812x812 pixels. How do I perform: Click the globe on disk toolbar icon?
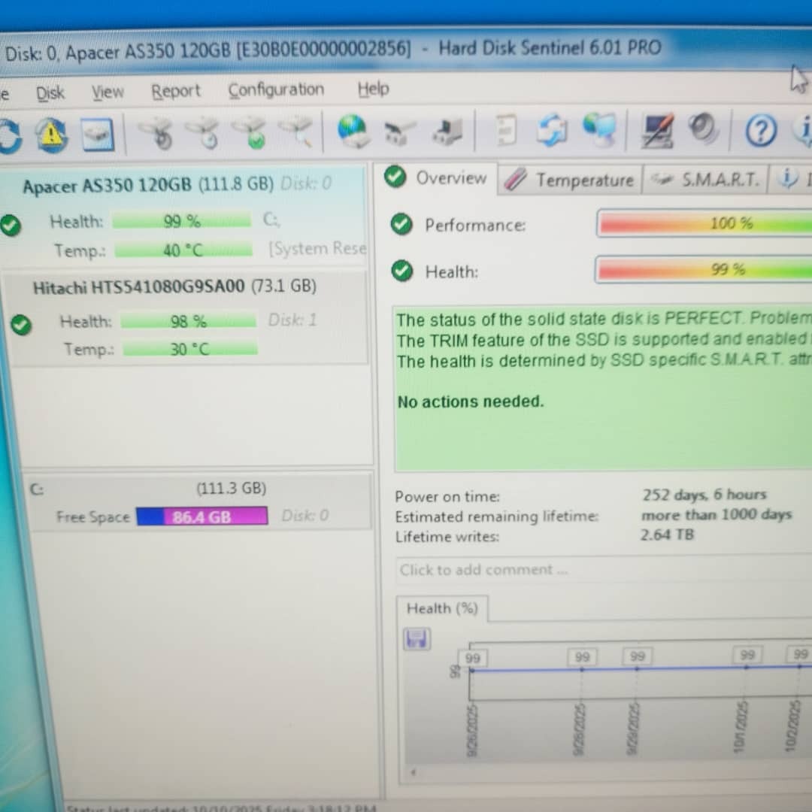click(352, 131)
